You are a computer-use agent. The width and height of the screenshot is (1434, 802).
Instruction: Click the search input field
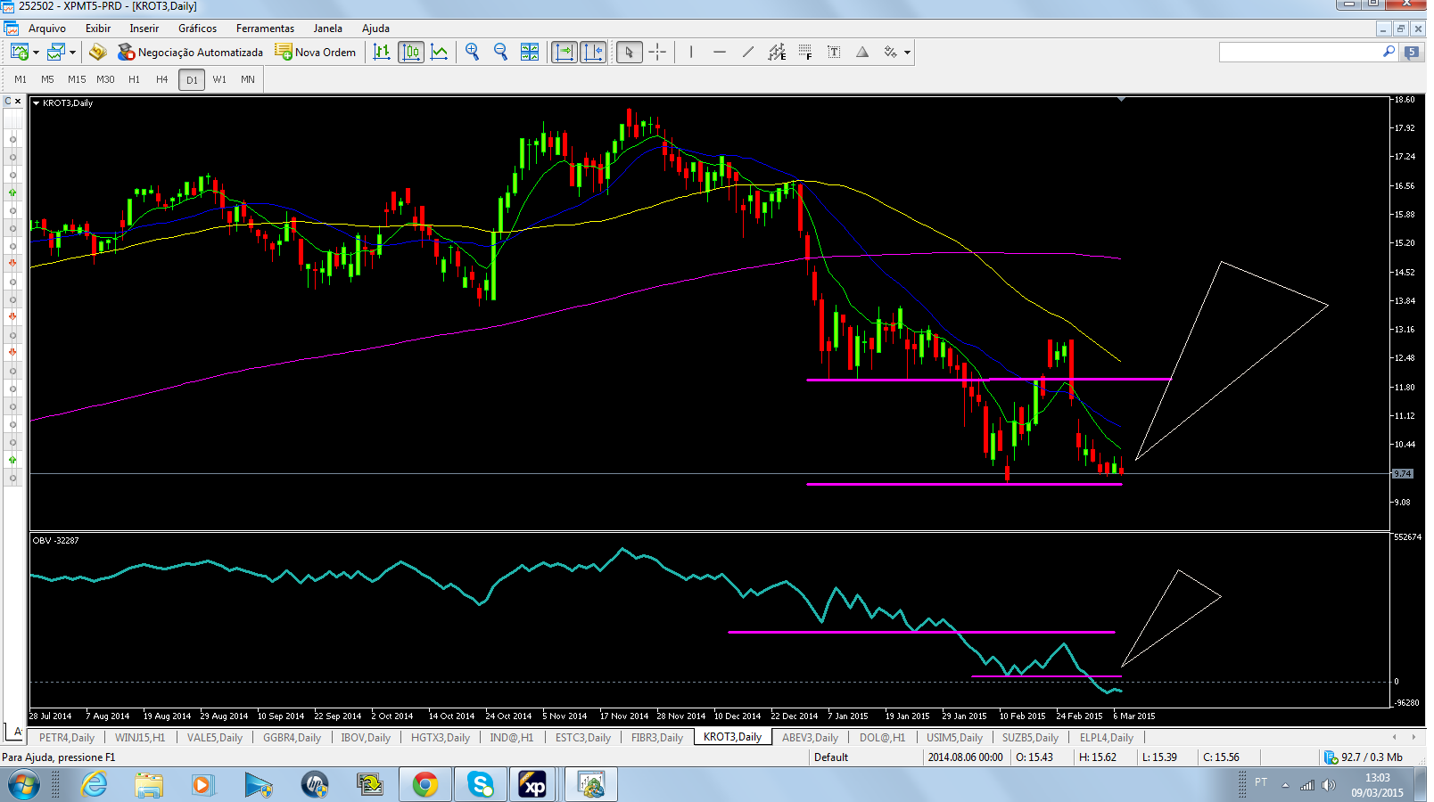click(x=1300, y=53)
